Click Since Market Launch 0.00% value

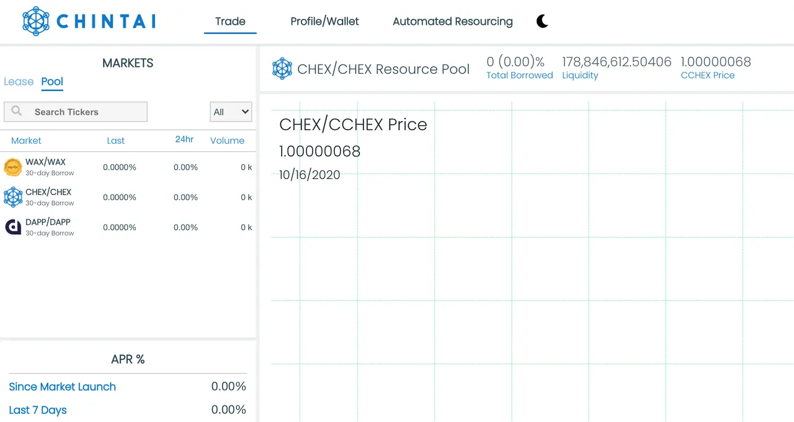coord(228,387)
